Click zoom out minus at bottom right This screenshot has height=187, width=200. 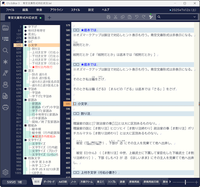click(174, 182)
